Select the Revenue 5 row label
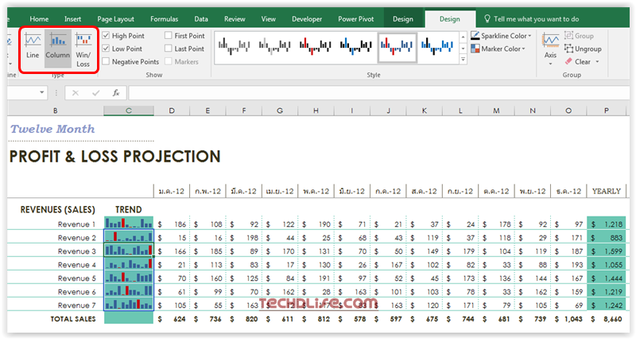 pyautogui.click(x=76, y=279)
